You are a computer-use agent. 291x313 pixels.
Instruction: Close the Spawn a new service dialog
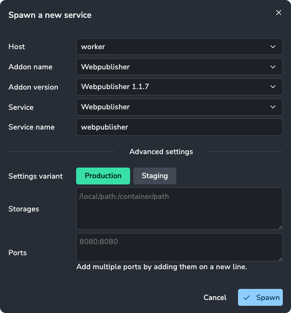[x=278, y=13]
